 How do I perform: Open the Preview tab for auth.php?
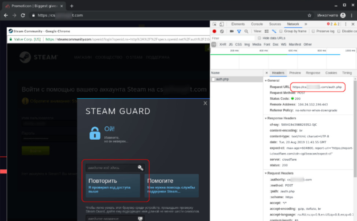pos(295,73)
